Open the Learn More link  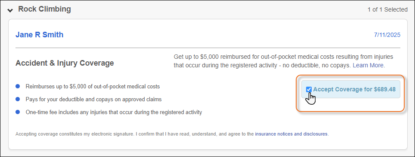[368, 66]
